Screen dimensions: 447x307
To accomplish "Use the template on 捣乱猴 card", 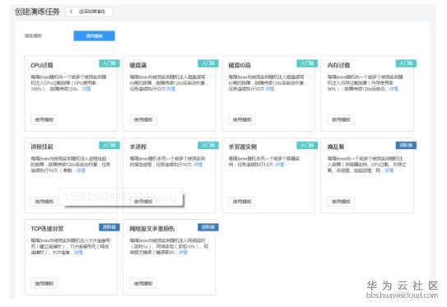I will coord(341,202).
